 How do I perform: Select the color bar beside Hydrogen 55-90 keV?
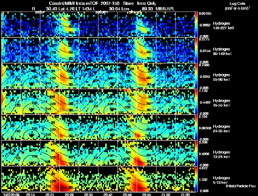pos(196,76)
